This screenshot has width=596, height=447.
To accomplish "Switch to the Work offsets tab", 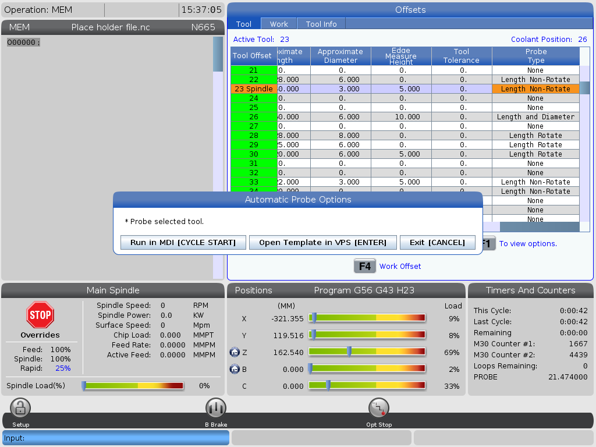I will 279,24.
